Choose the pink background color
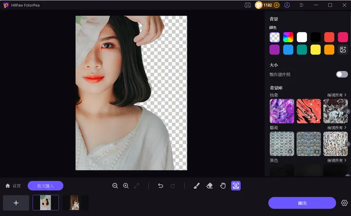This screenshot has width=351, height=216. (343, 37)
